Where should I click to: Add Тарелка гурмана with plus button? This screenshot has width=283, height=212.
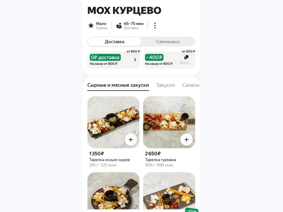pos(186,140)
